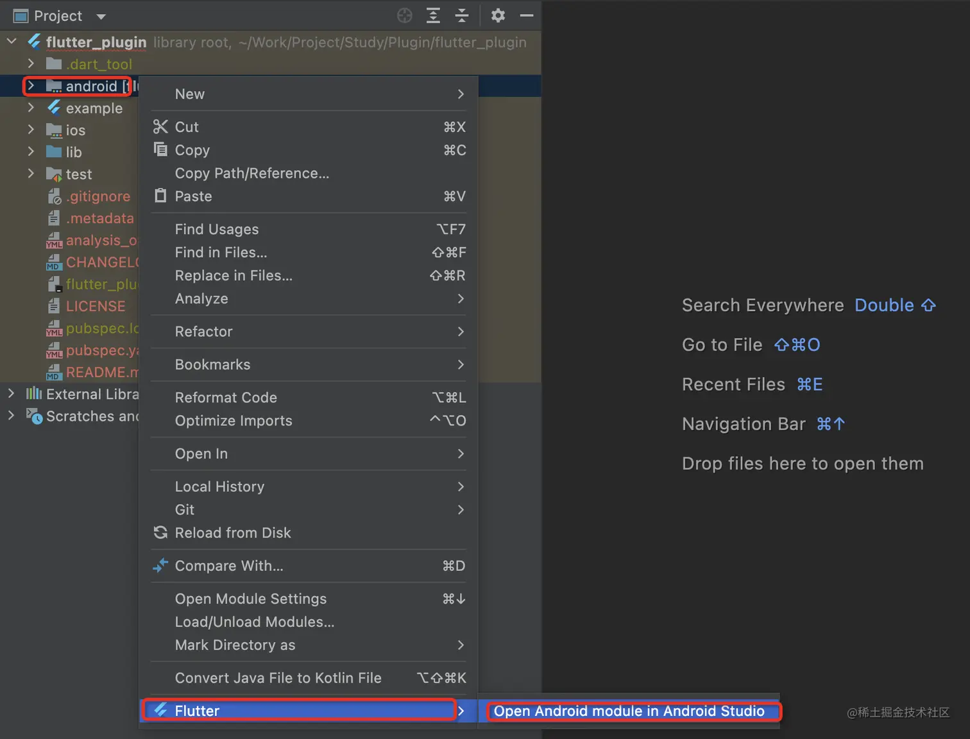
Task: Open the Git submenu
Action: [x=309, y=509]
